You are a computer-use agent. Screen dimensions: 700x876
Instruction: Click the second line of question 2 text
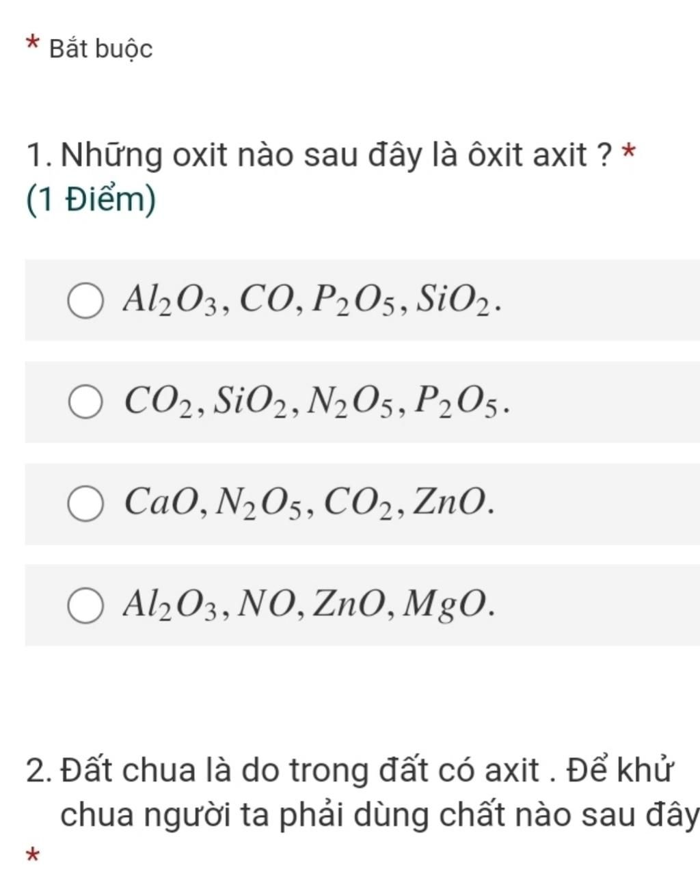[x=380, y=814]
